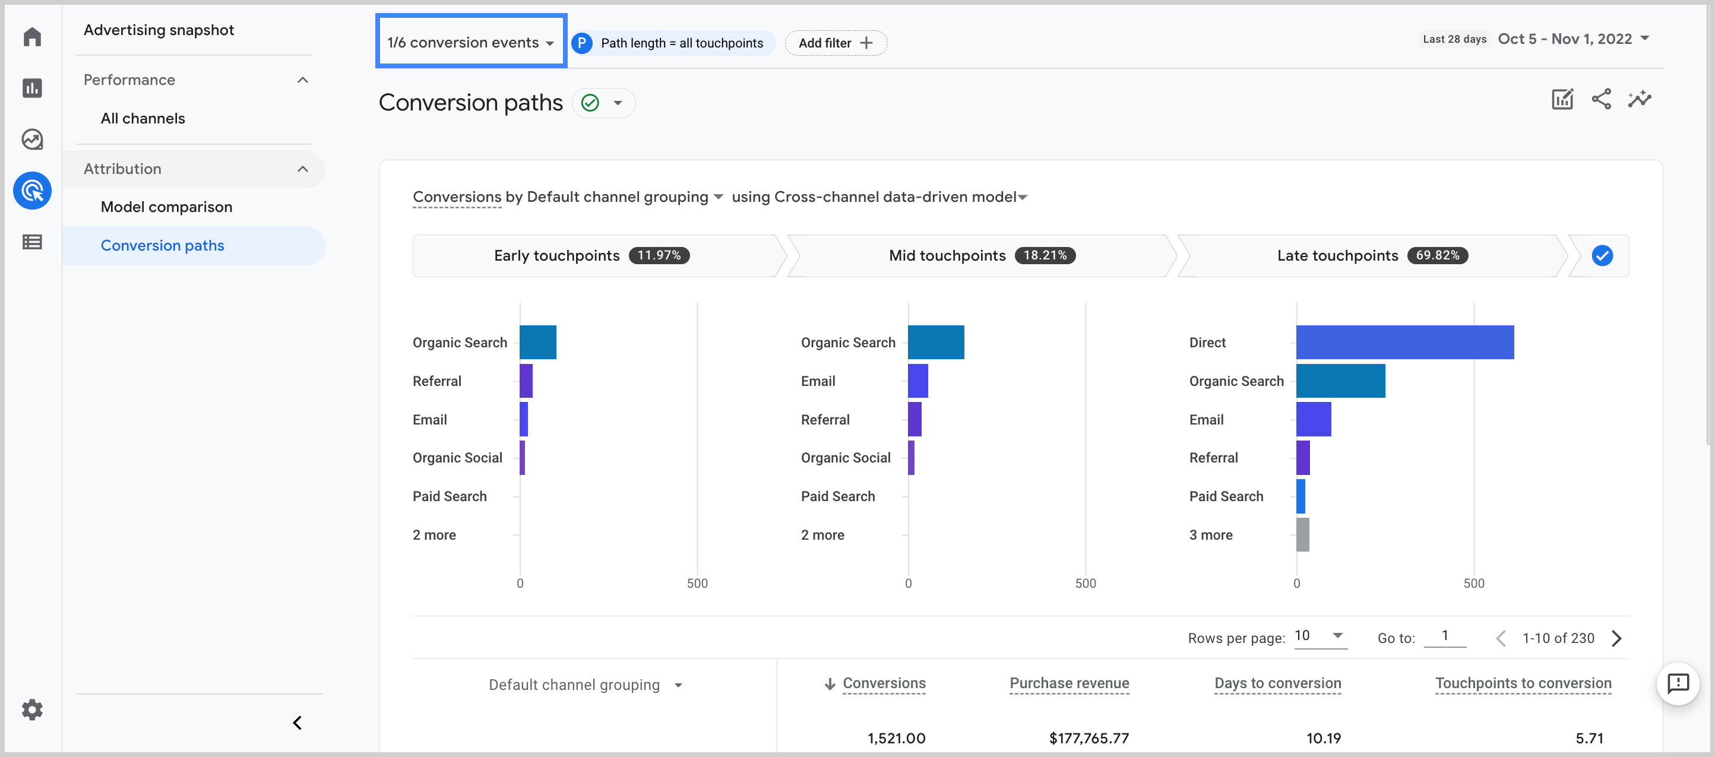Collapse the left navigation panel arrow
The image size is (1715, 757).
pyautogui.click(x=297, y=723)
